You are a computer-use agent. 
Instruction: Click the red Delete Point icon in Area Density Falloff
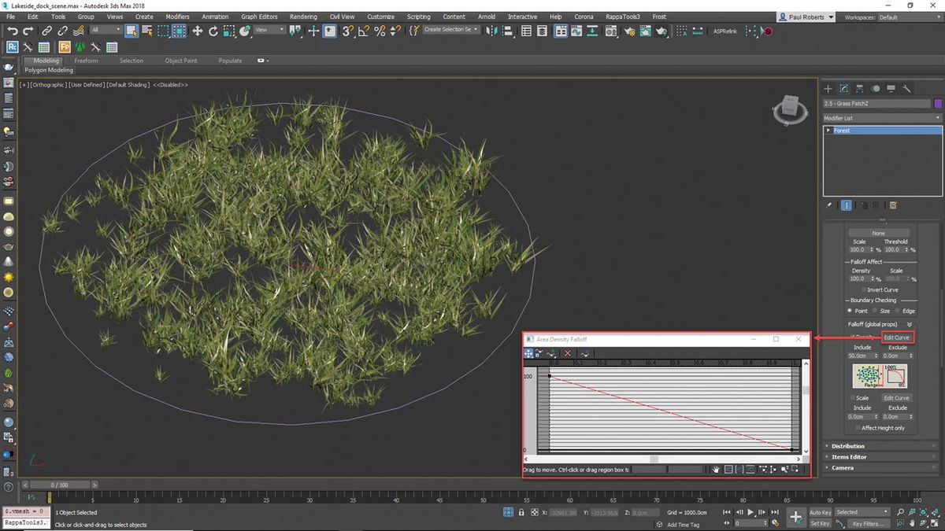point(567,353)
